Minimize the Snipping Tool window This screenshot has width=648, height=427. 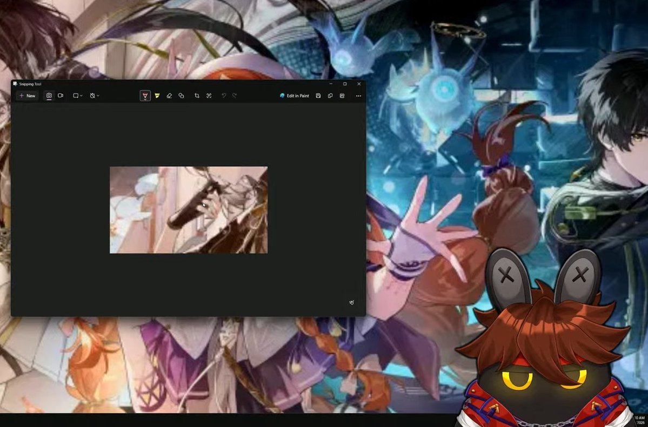point(331,84)
